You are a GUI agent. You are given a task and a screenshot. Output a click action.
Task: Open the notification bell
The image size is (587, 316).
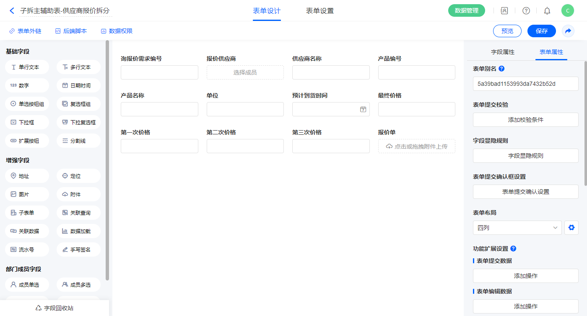click(547, 11)
